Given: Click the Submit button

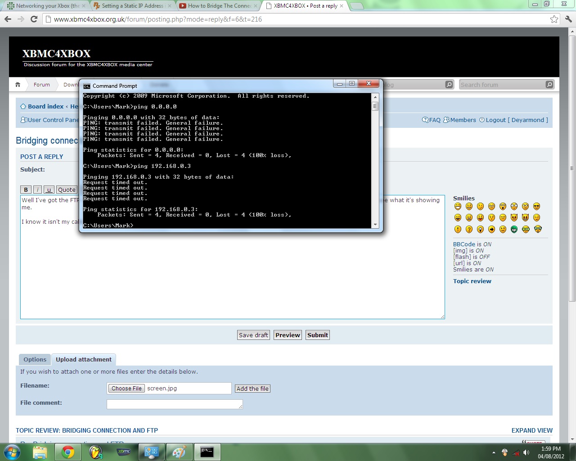Looking at the screenshot, I should pos(318,335).
